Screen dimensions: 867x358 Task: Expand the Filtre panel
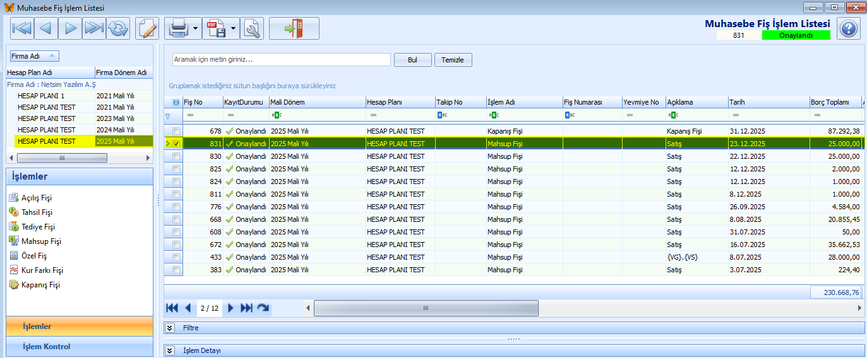click(169, 328)
